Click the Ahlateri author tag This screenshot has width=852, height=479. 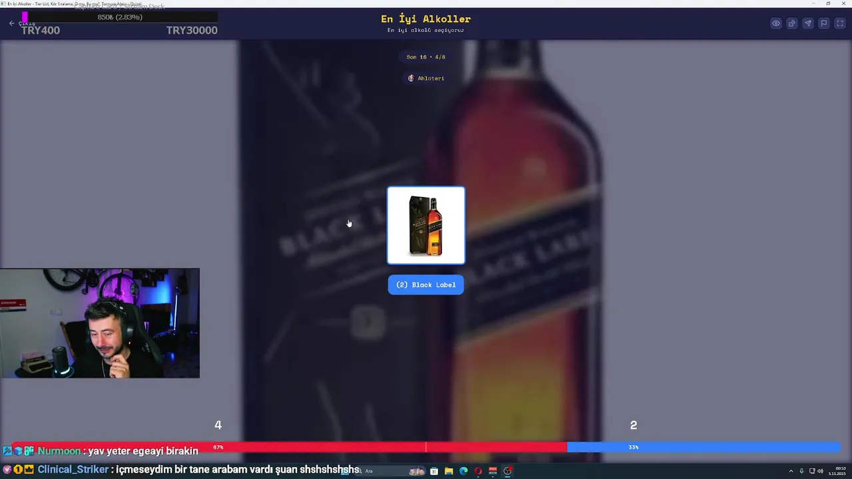pyautogui.click(x=426, y=79)
